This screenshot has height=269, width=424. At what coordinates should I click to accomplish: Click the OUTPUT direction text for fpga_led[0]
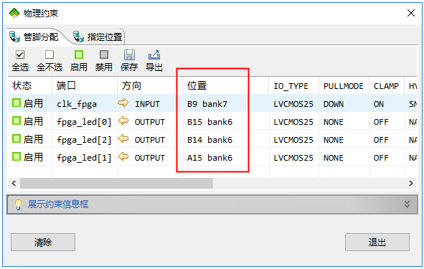[x=149, y=122]
